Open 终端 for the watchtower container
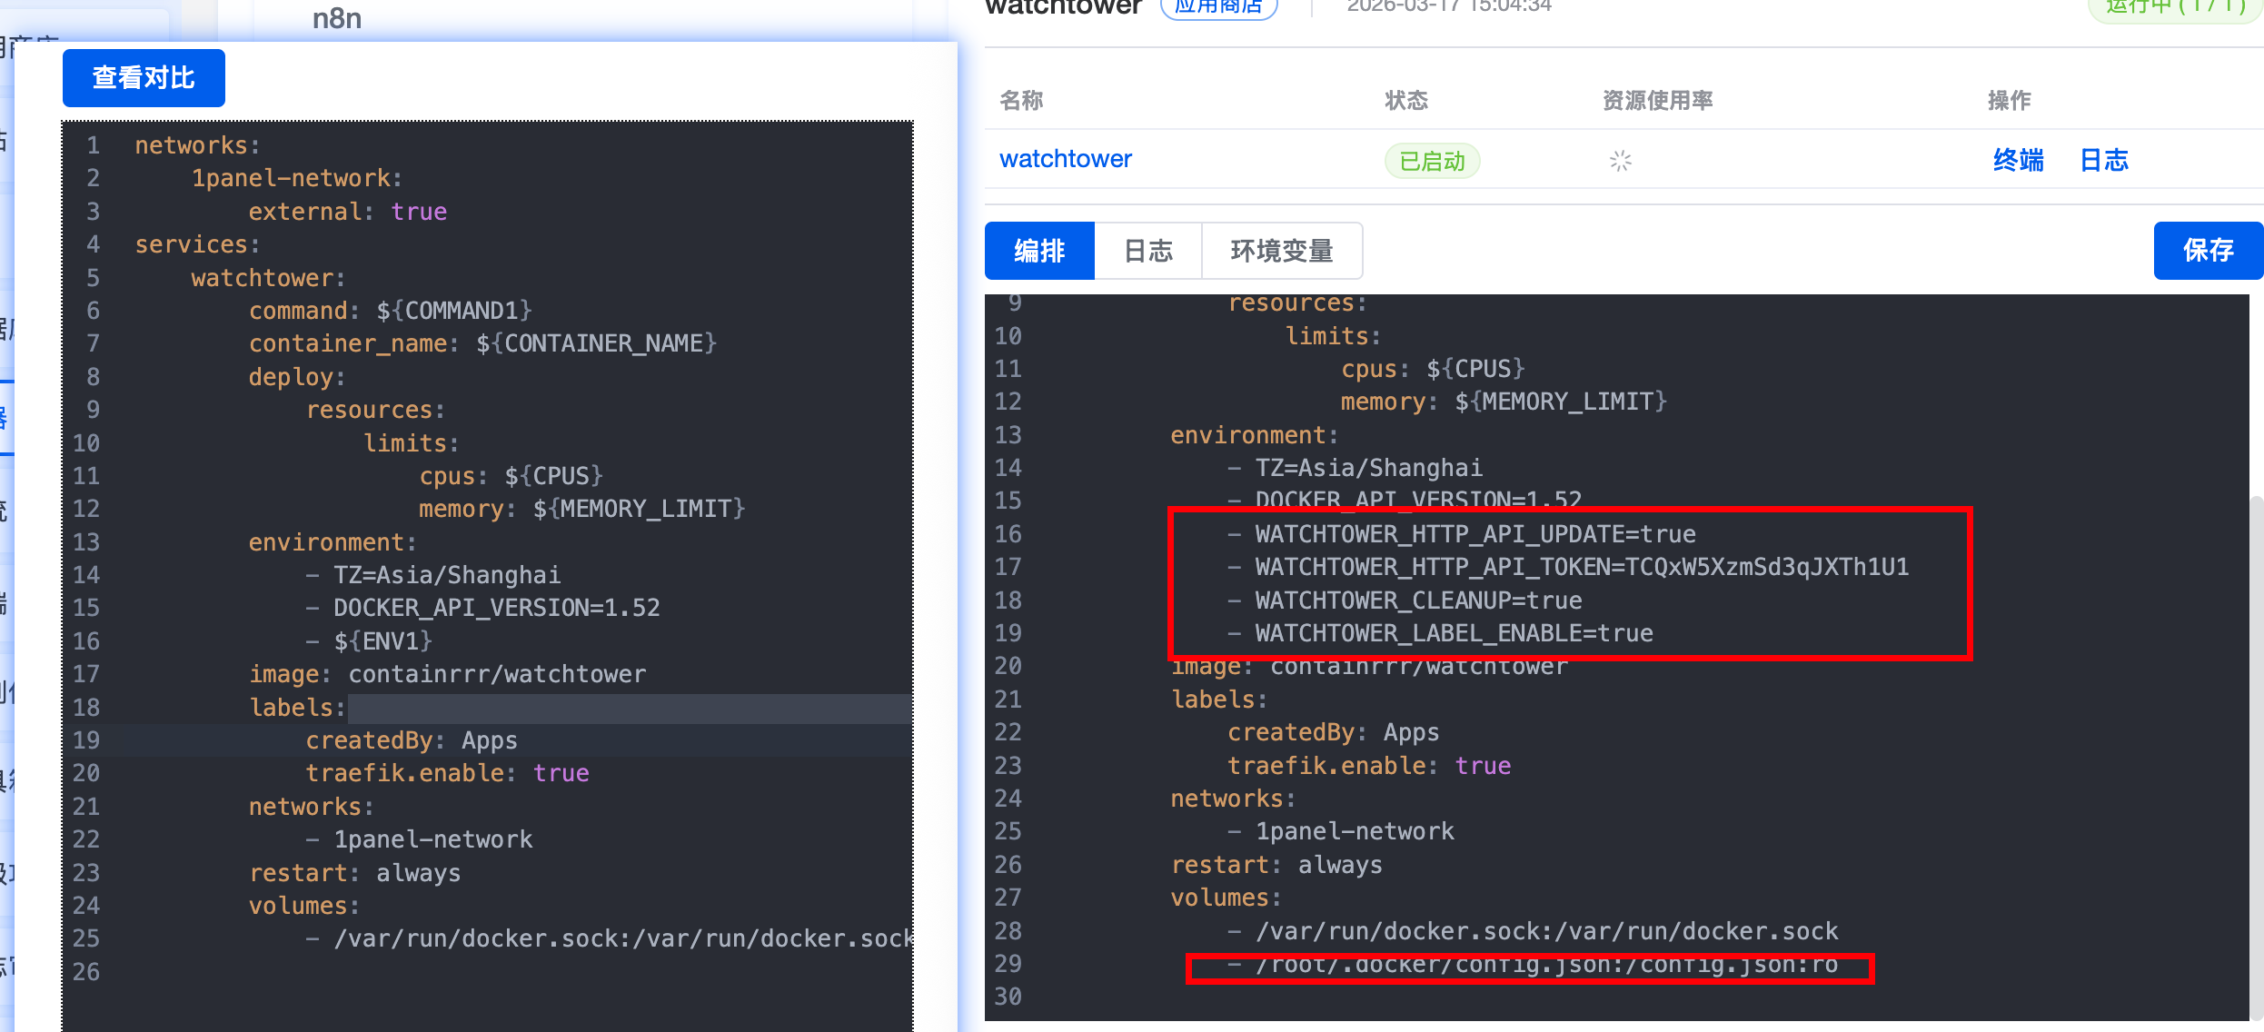This screenshot has width=2264, height=1032. click(2018, 161)
